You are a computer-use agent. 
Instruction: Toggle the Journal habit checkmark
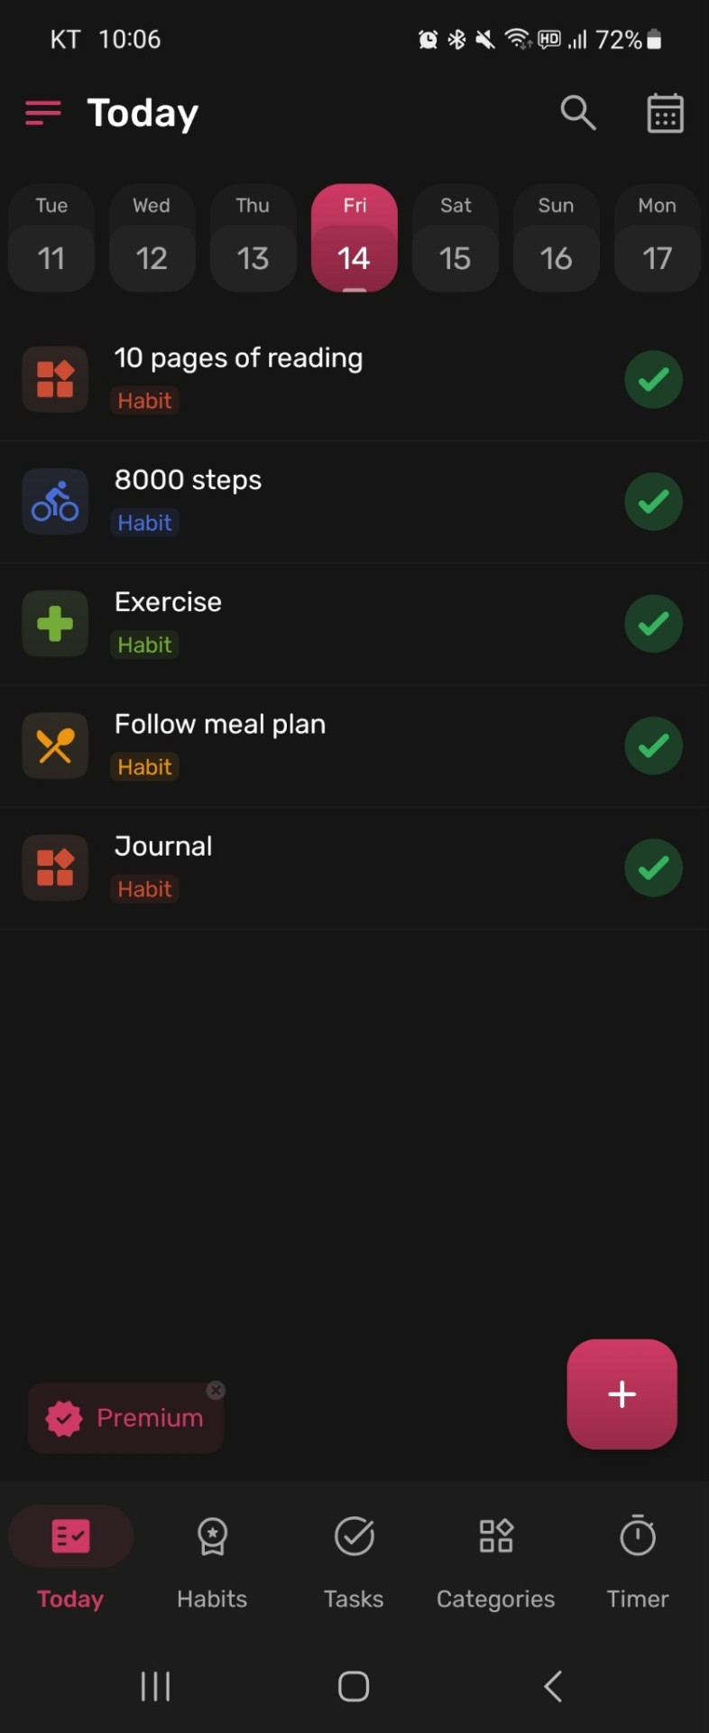click(x=653, y=867)
